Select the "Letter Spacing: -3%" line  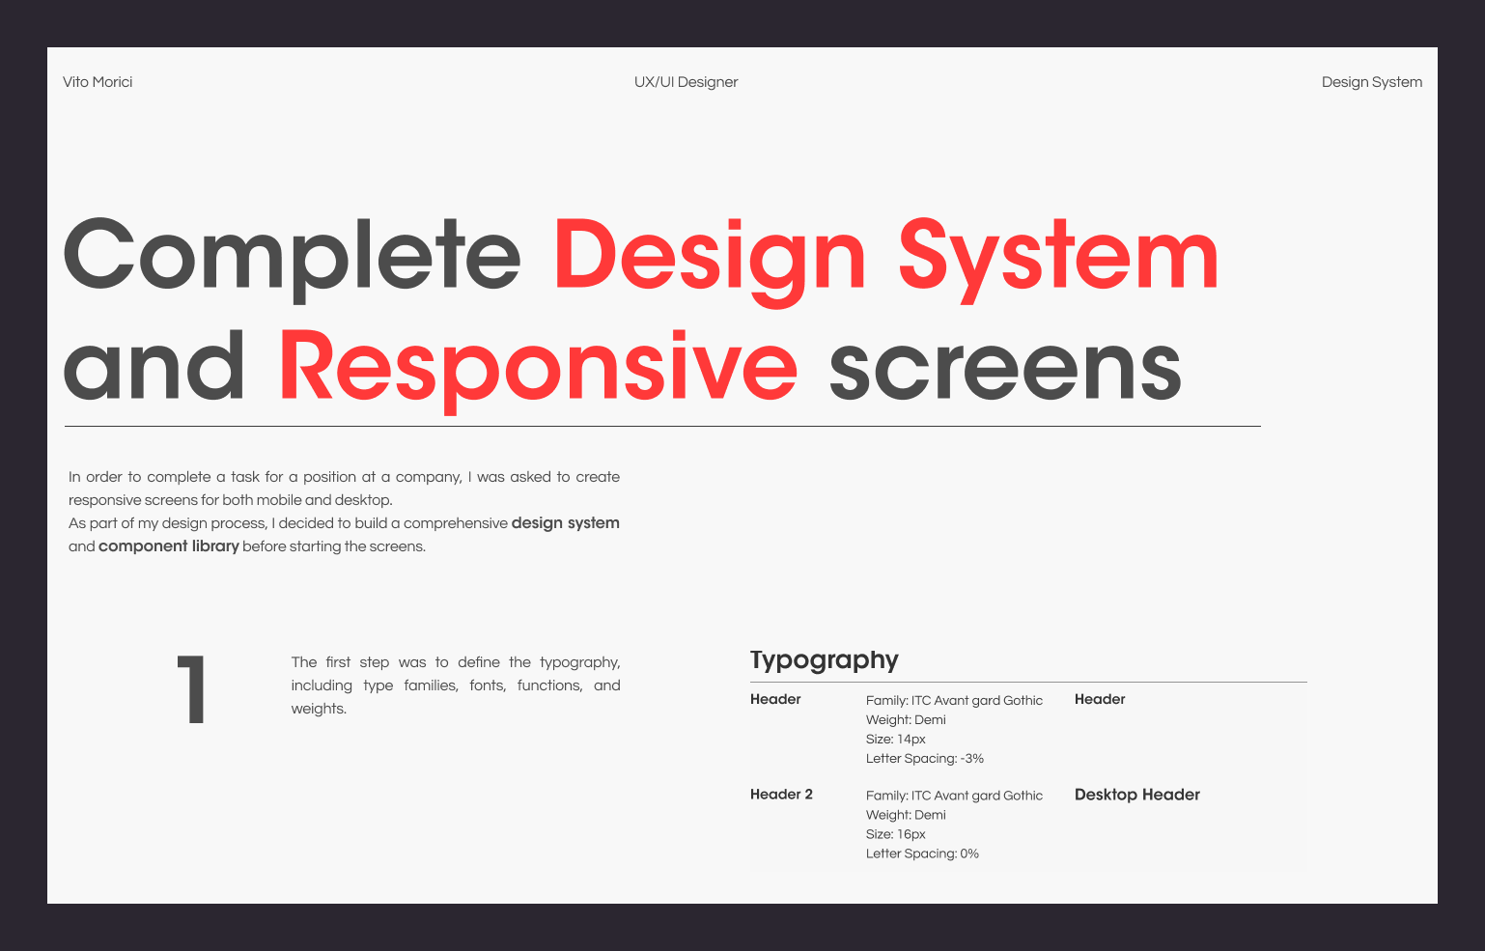tap(925, 759)
